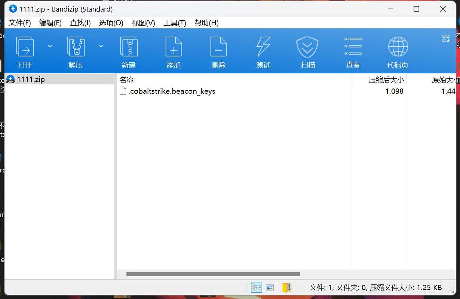The image size is (460, 299).
Task: Open the 帮助(H) menu
Action: [206, 23]
